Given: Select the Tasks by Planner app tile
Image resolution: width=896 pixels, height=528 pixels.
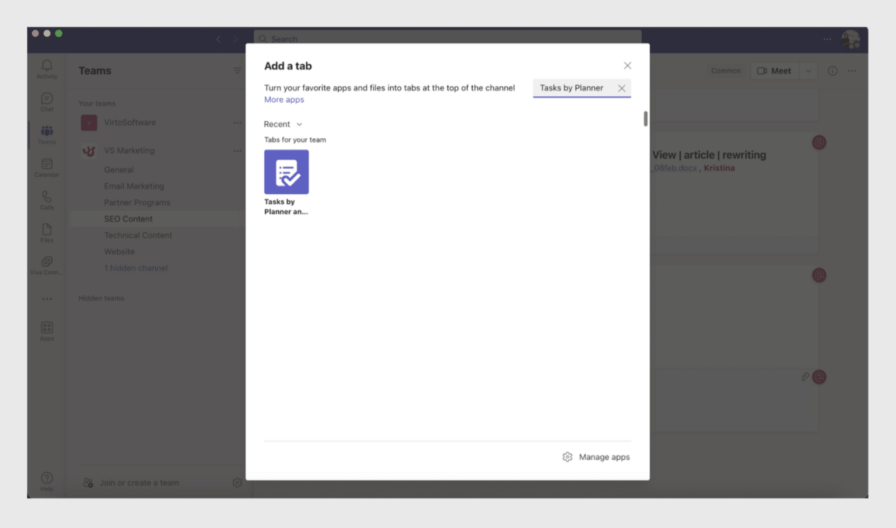Looking at the screenshot, I should pos(286,172).
